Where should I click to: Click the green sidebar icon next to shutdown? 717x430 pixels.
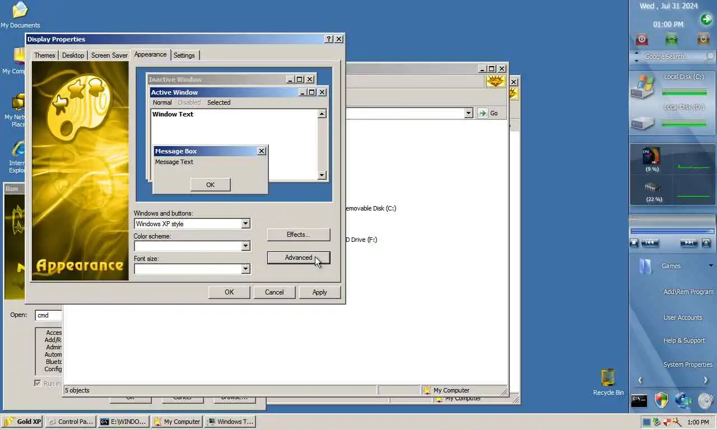671,39
